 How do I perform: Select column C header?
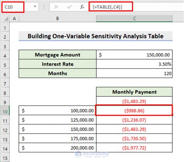point(134,19)
